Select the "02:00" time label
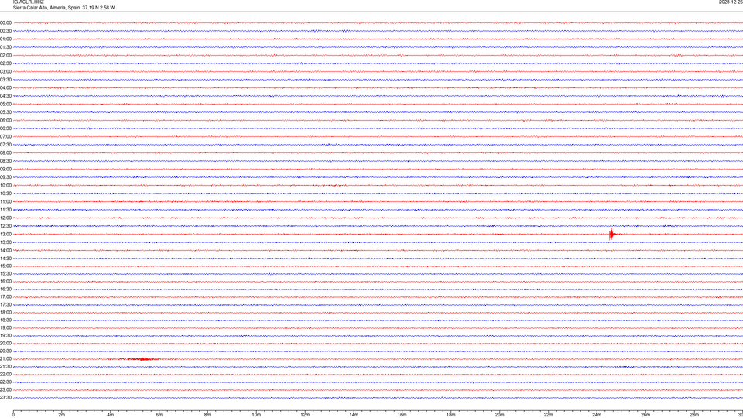This screenshot has height=418, width=743. pos(5,56)
